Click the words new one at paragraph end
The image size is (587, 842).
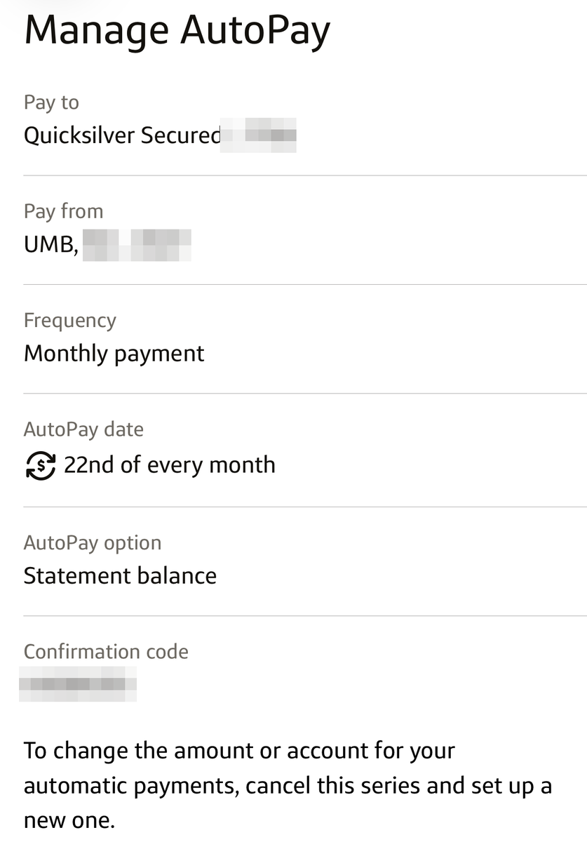[69, 820]
